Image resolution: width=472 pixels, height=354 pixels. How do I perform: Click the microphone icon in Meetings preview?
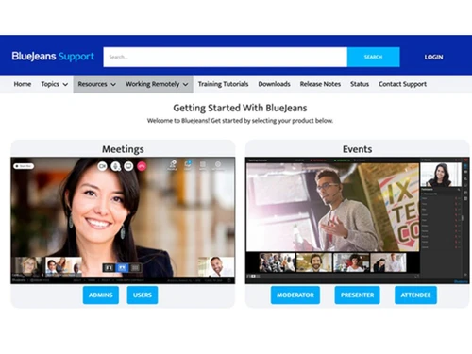click(115, 166)
